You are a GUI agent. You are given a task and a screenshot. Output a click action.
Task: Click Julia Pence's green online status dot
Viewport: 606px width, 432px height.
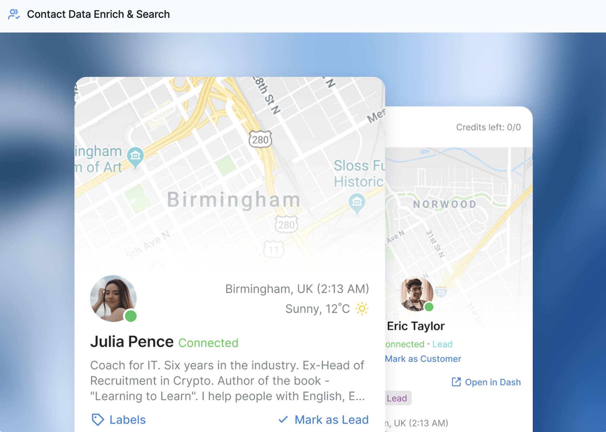(131, 316)
